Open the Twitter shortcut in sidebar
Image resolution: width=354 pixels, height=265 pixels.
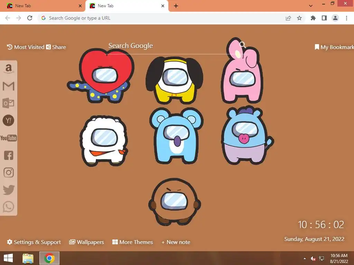coord(9,190)
